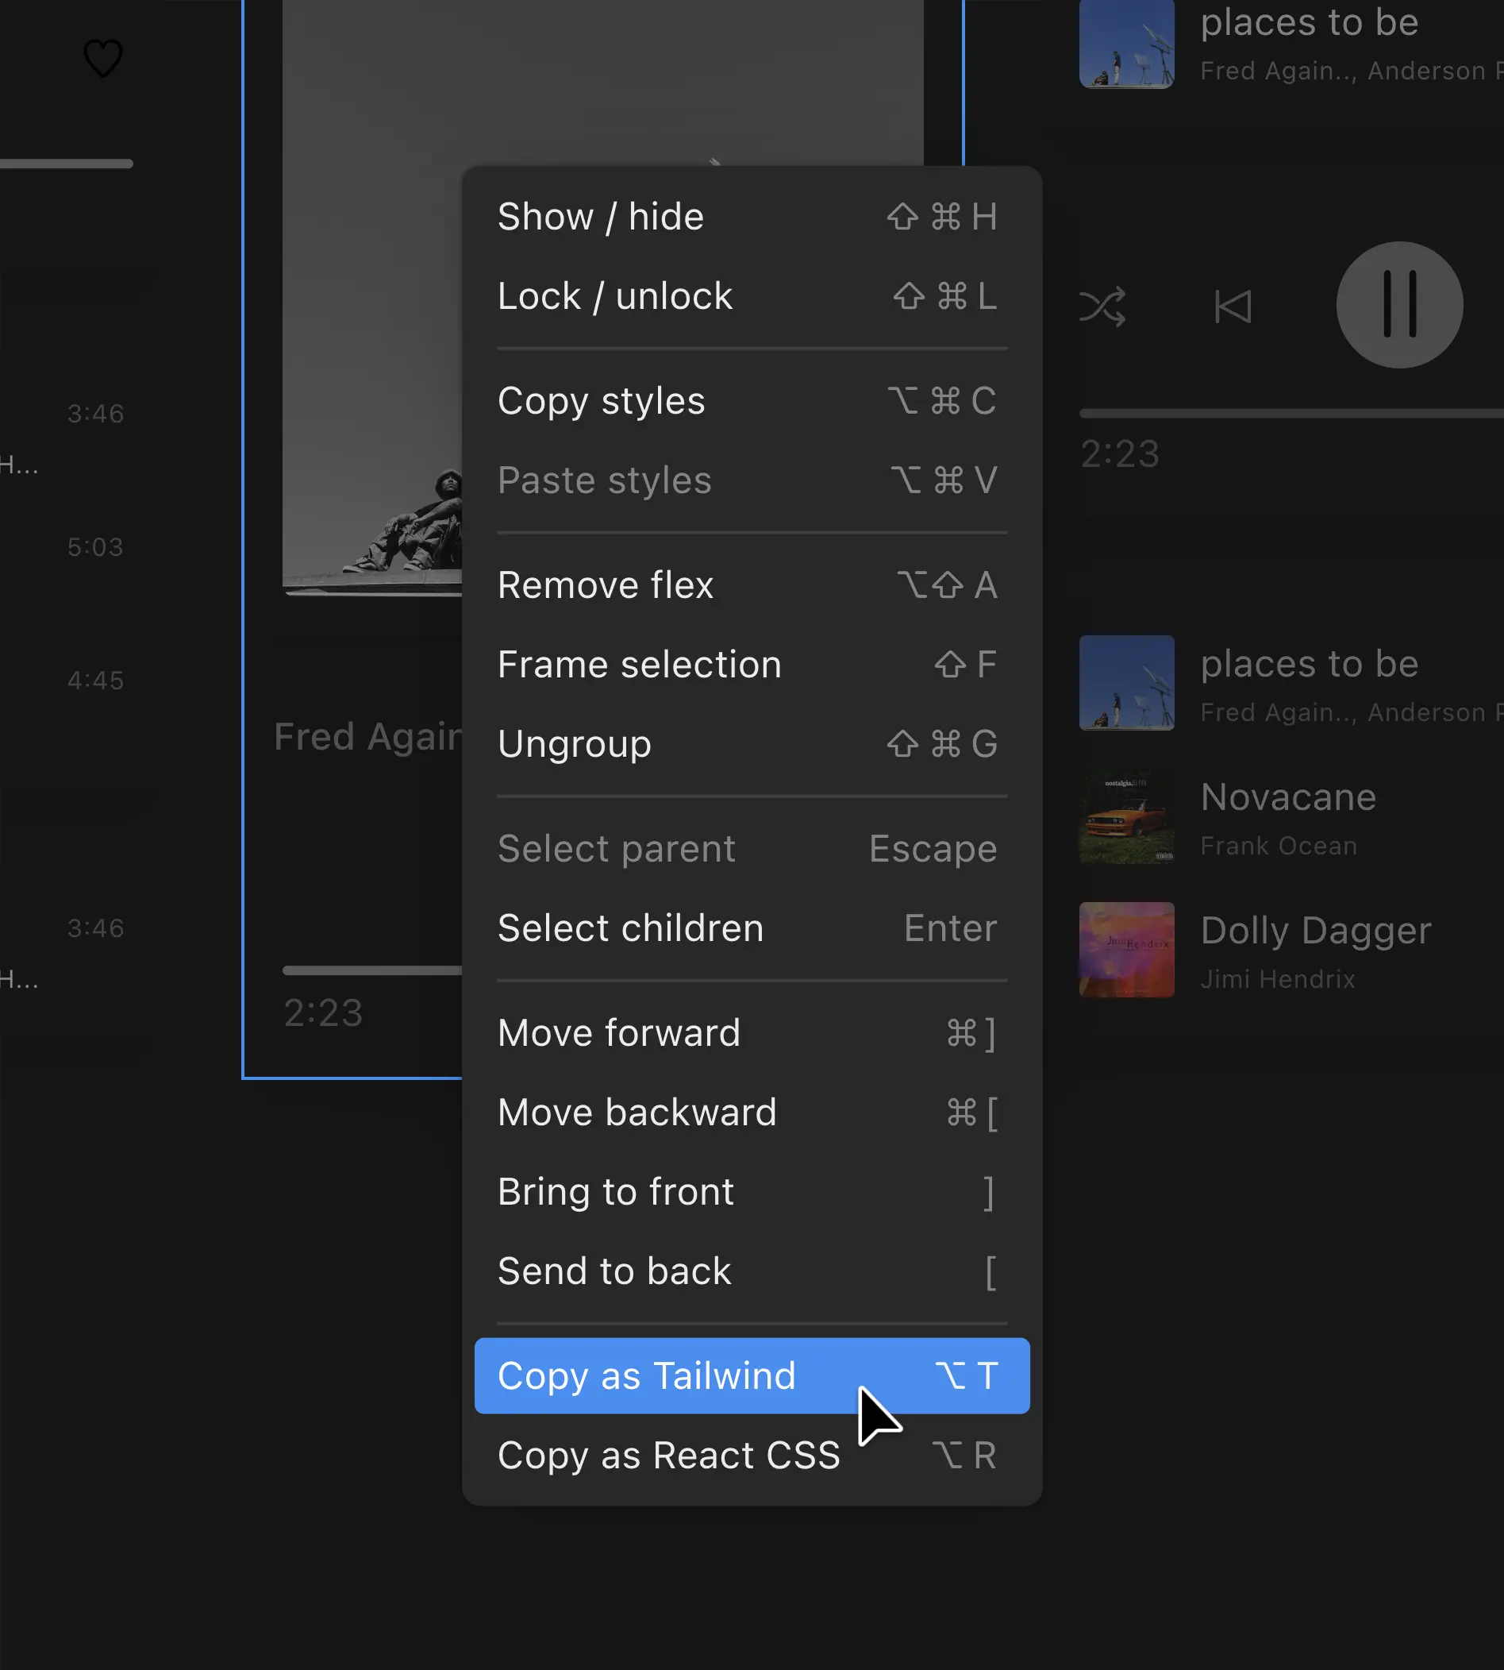1504x1670 pixels.
Task: Click the 5:03 track duration
Action: click(96, 547)
